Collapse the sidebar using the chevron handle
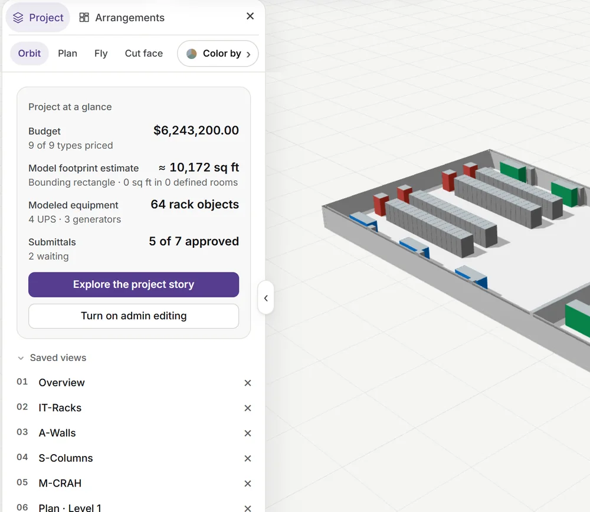 [265, 298]
